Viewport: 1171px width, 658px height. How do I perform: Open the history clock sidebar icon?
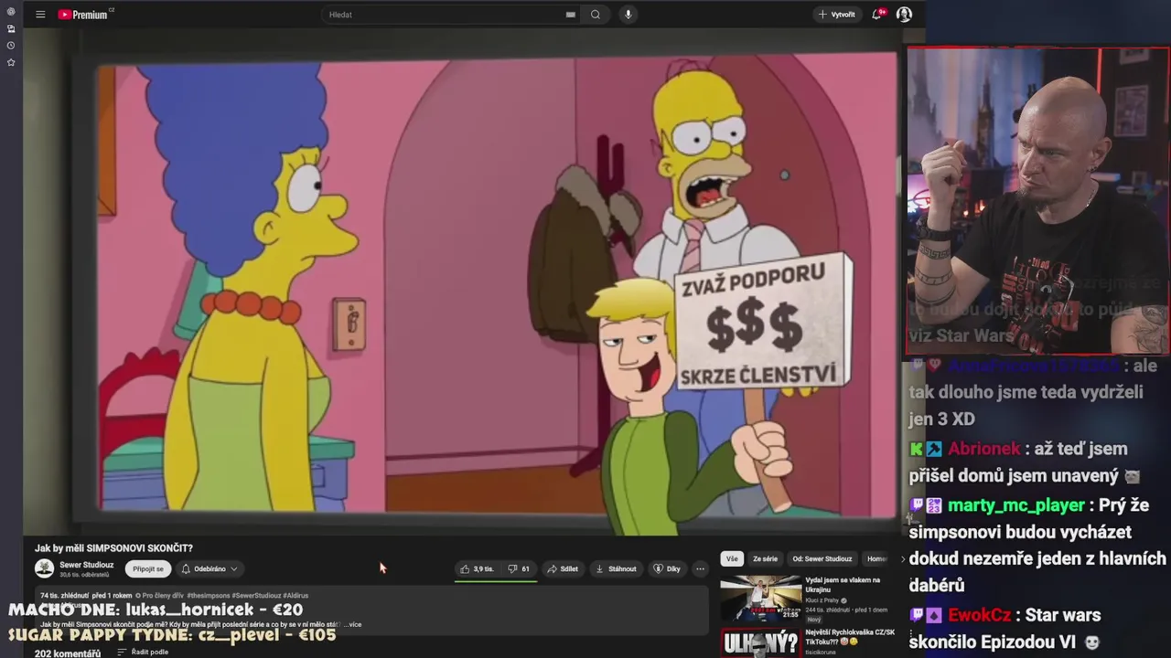click(x=11, y=45)
